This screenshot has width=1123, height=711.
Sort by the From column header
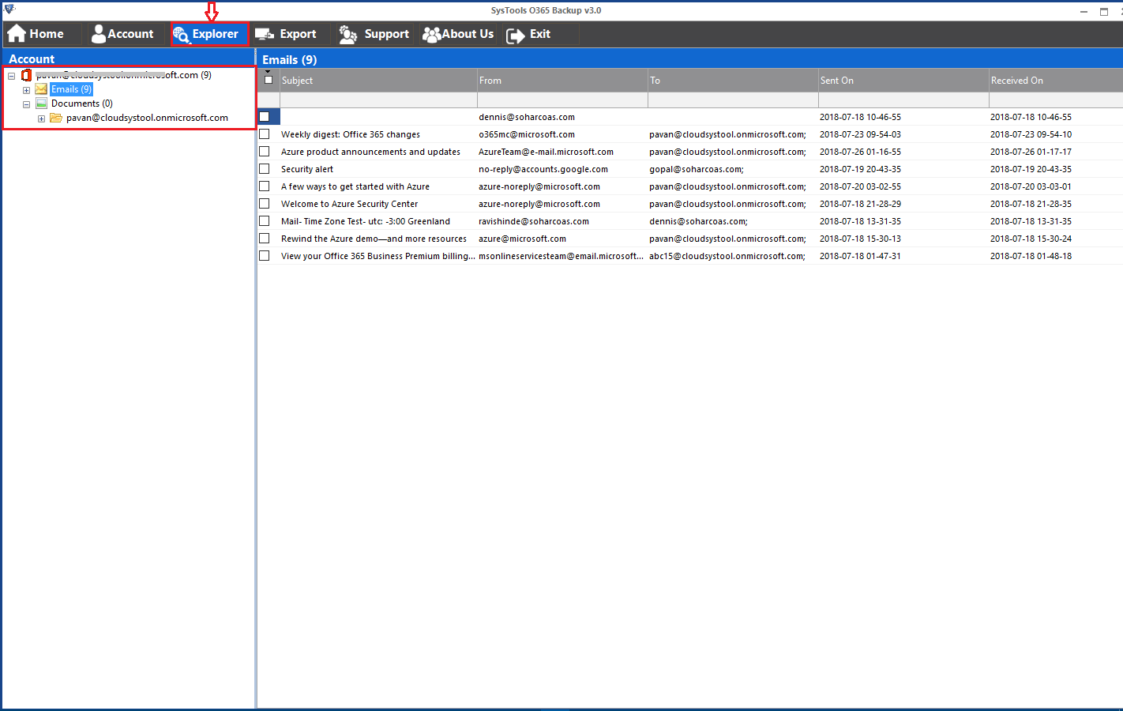562,81
